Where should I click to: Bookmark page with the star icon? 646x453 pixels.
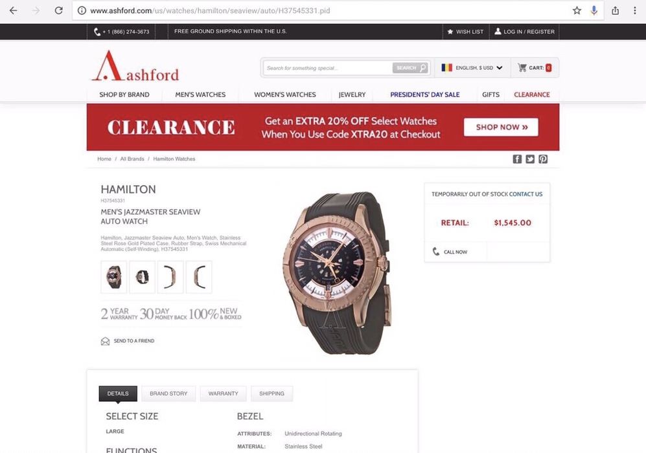(577, 11)
